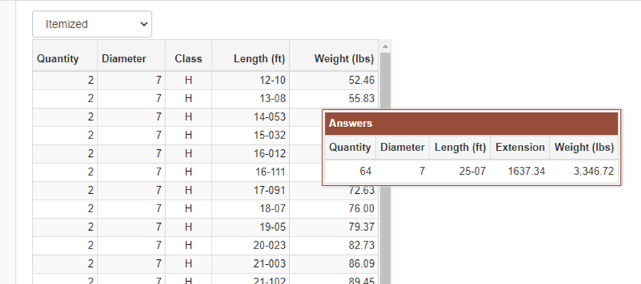Select the weight cell 55.83
This screenshot has height=284, width=641.
[x=333, y=99]
